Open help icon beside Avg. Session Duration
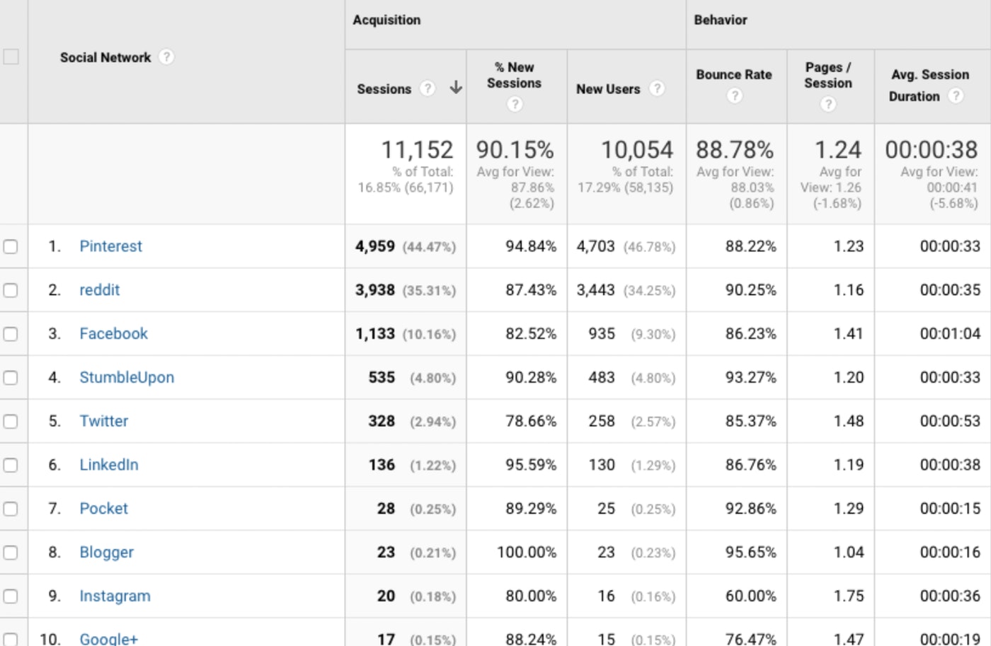 (x=956, y=96)
